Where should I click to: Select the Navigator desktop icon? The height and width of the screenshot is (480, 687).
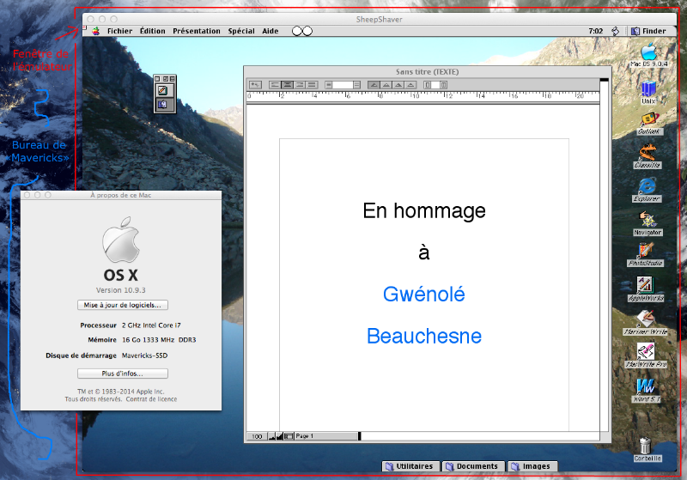click(647, 224)
